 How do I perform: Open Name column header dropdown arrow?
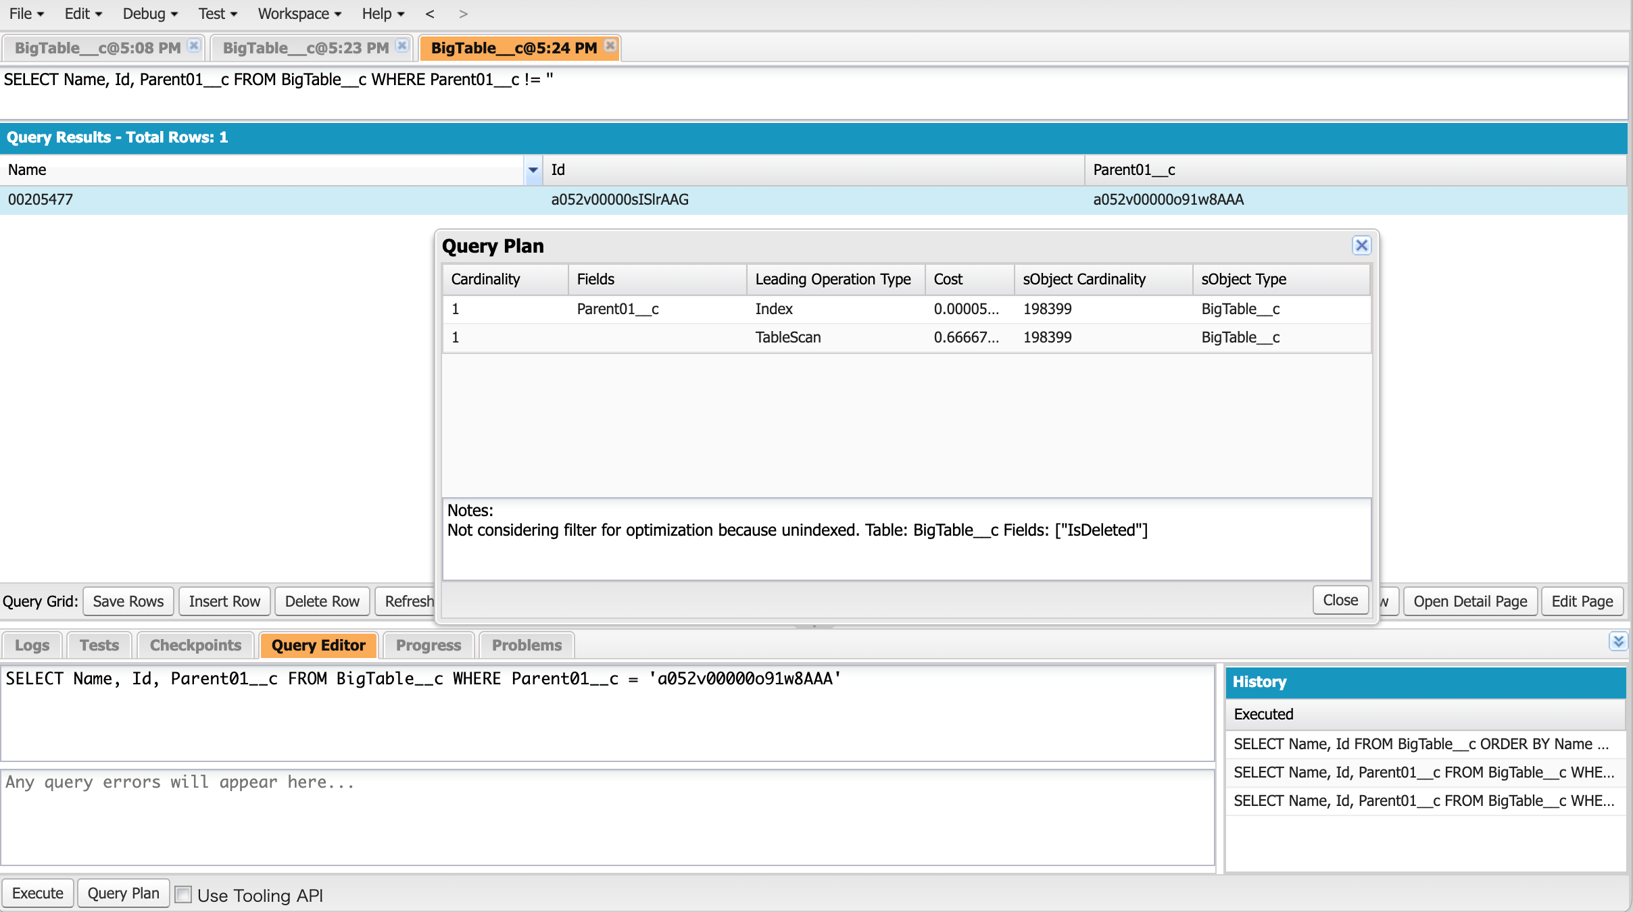click(533, 170)
